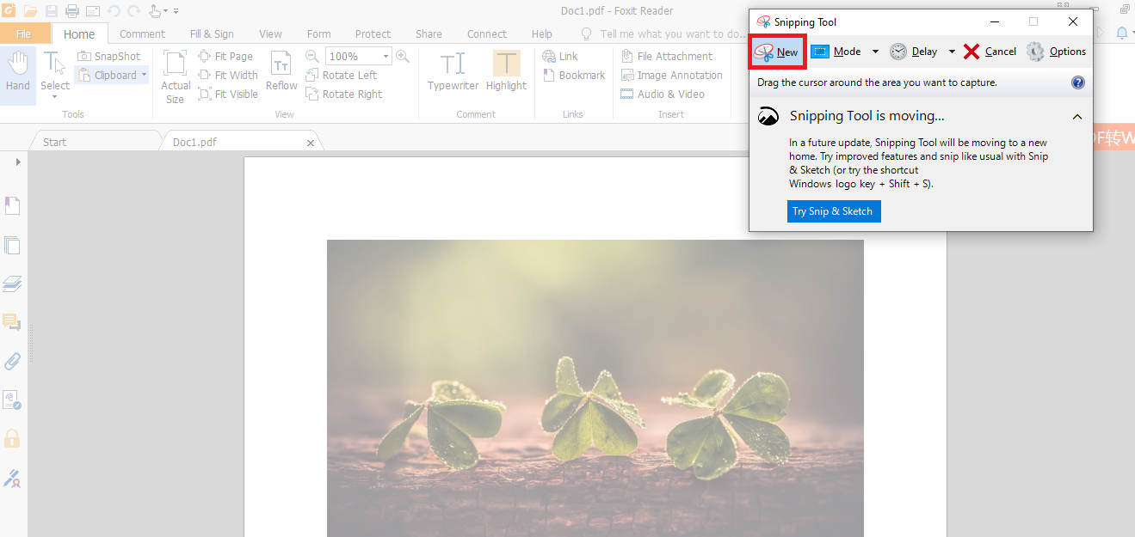
Task: Activate the Highlight tool
Action: point(506,70)
